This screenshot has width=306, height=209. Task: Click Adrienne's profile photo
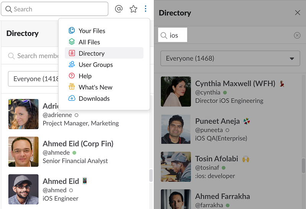[x=23, y=114]
